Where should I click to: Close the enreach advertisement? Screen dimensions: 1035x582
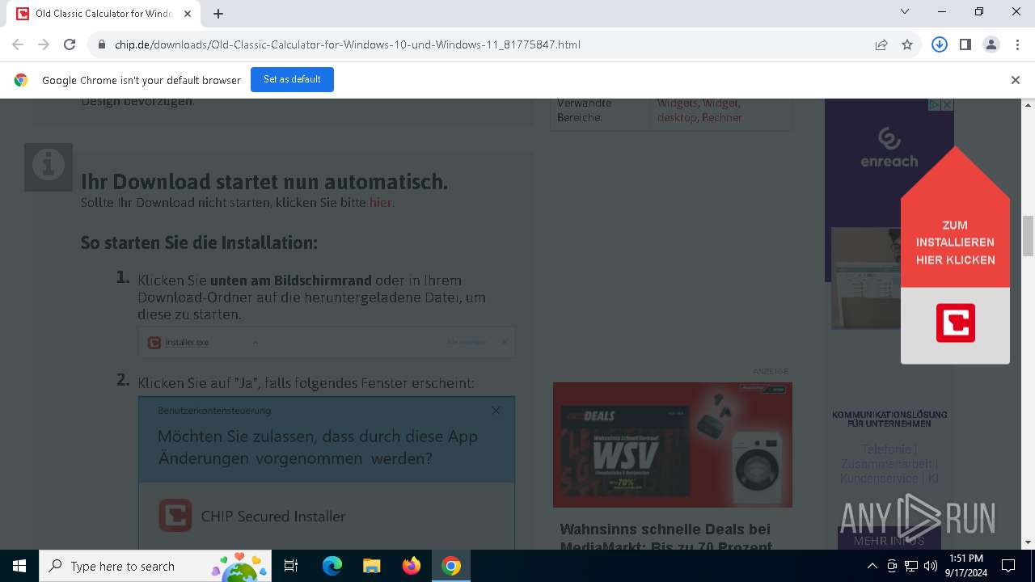point(948,105)
